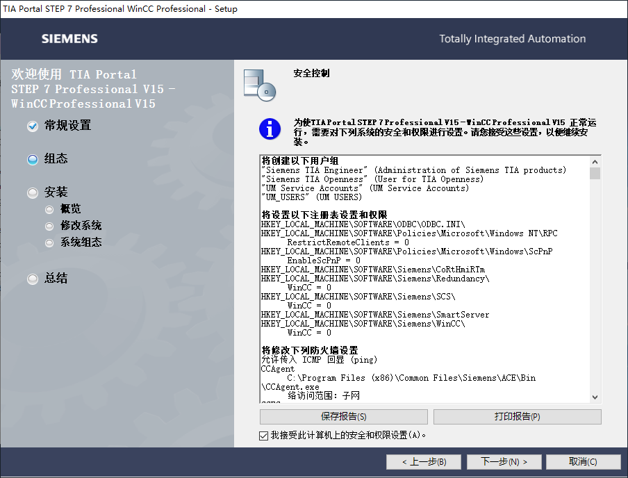Click the CCAgent entry line
This screenshot has width=628, height=478.
278,369
